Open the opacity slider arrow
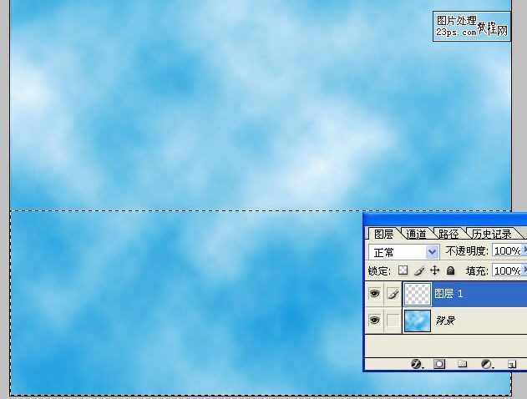527x399 pixels. (x=524, y=251)
